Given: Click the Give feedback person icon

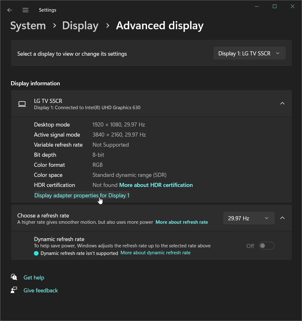Looking at the screenshot, I should 13,290.
